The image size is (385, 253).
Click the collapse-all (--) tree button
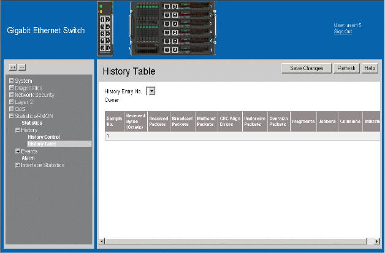tap(21, 66)
